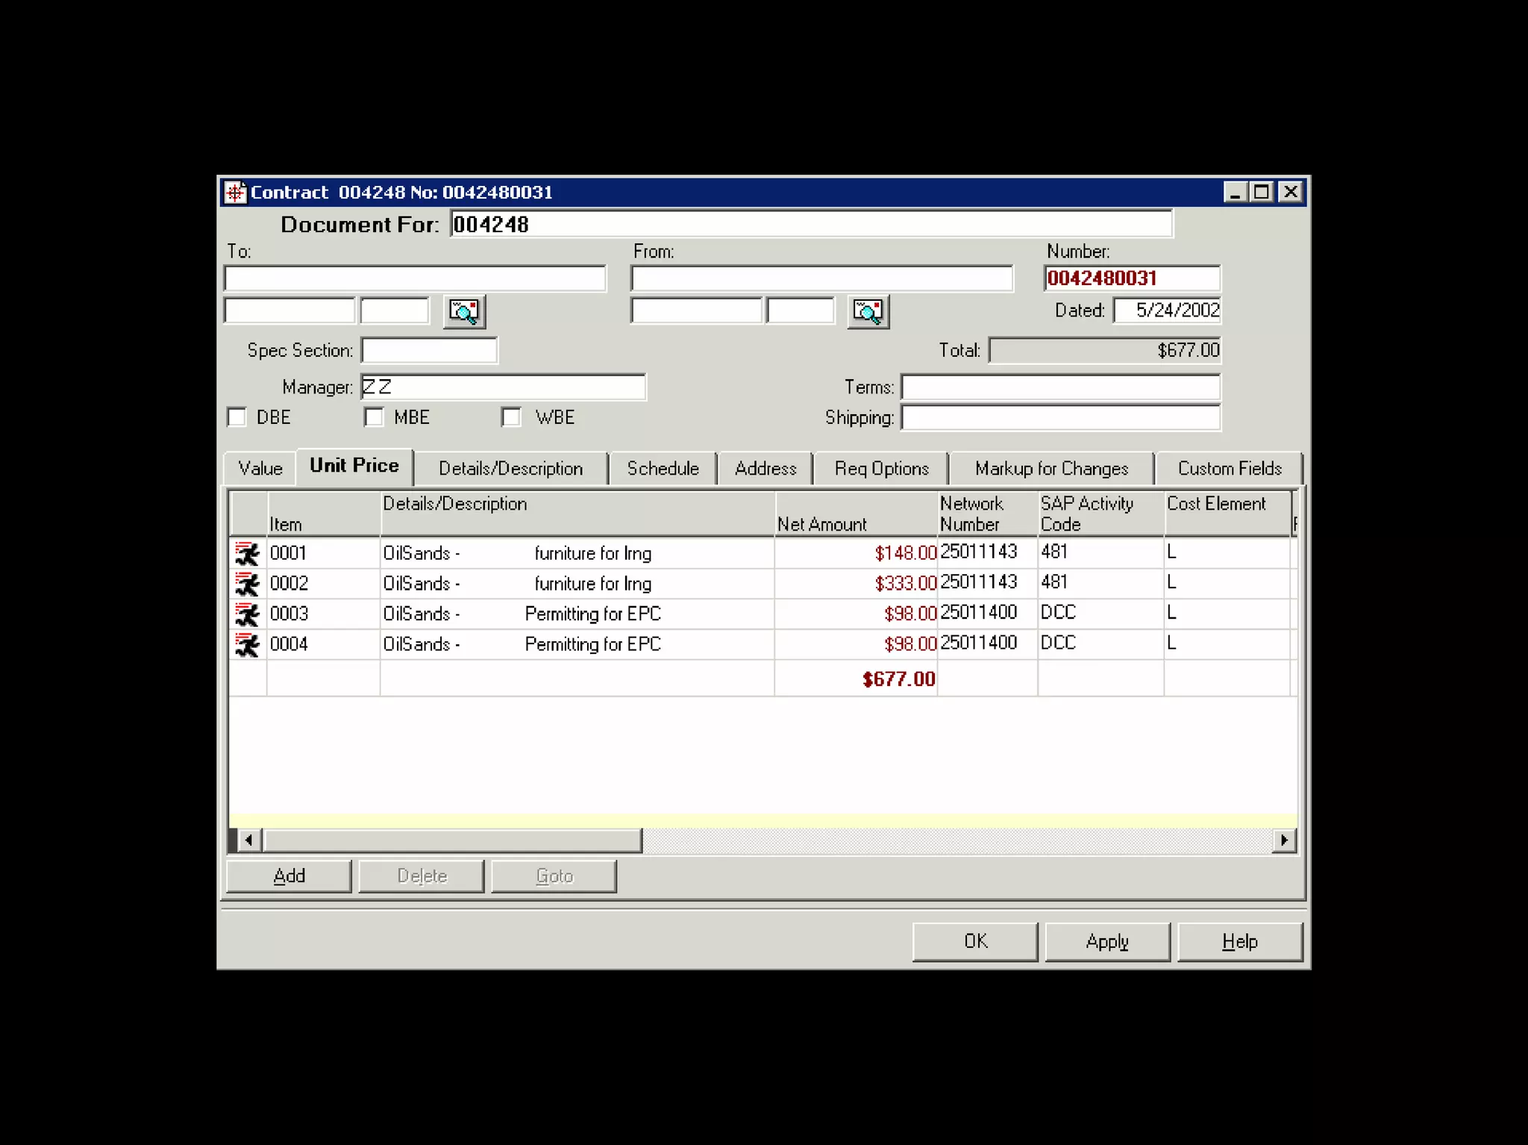The image size is (1528, 1145).
Task: Click into the Terms input field
Action: coord(1059,387)
